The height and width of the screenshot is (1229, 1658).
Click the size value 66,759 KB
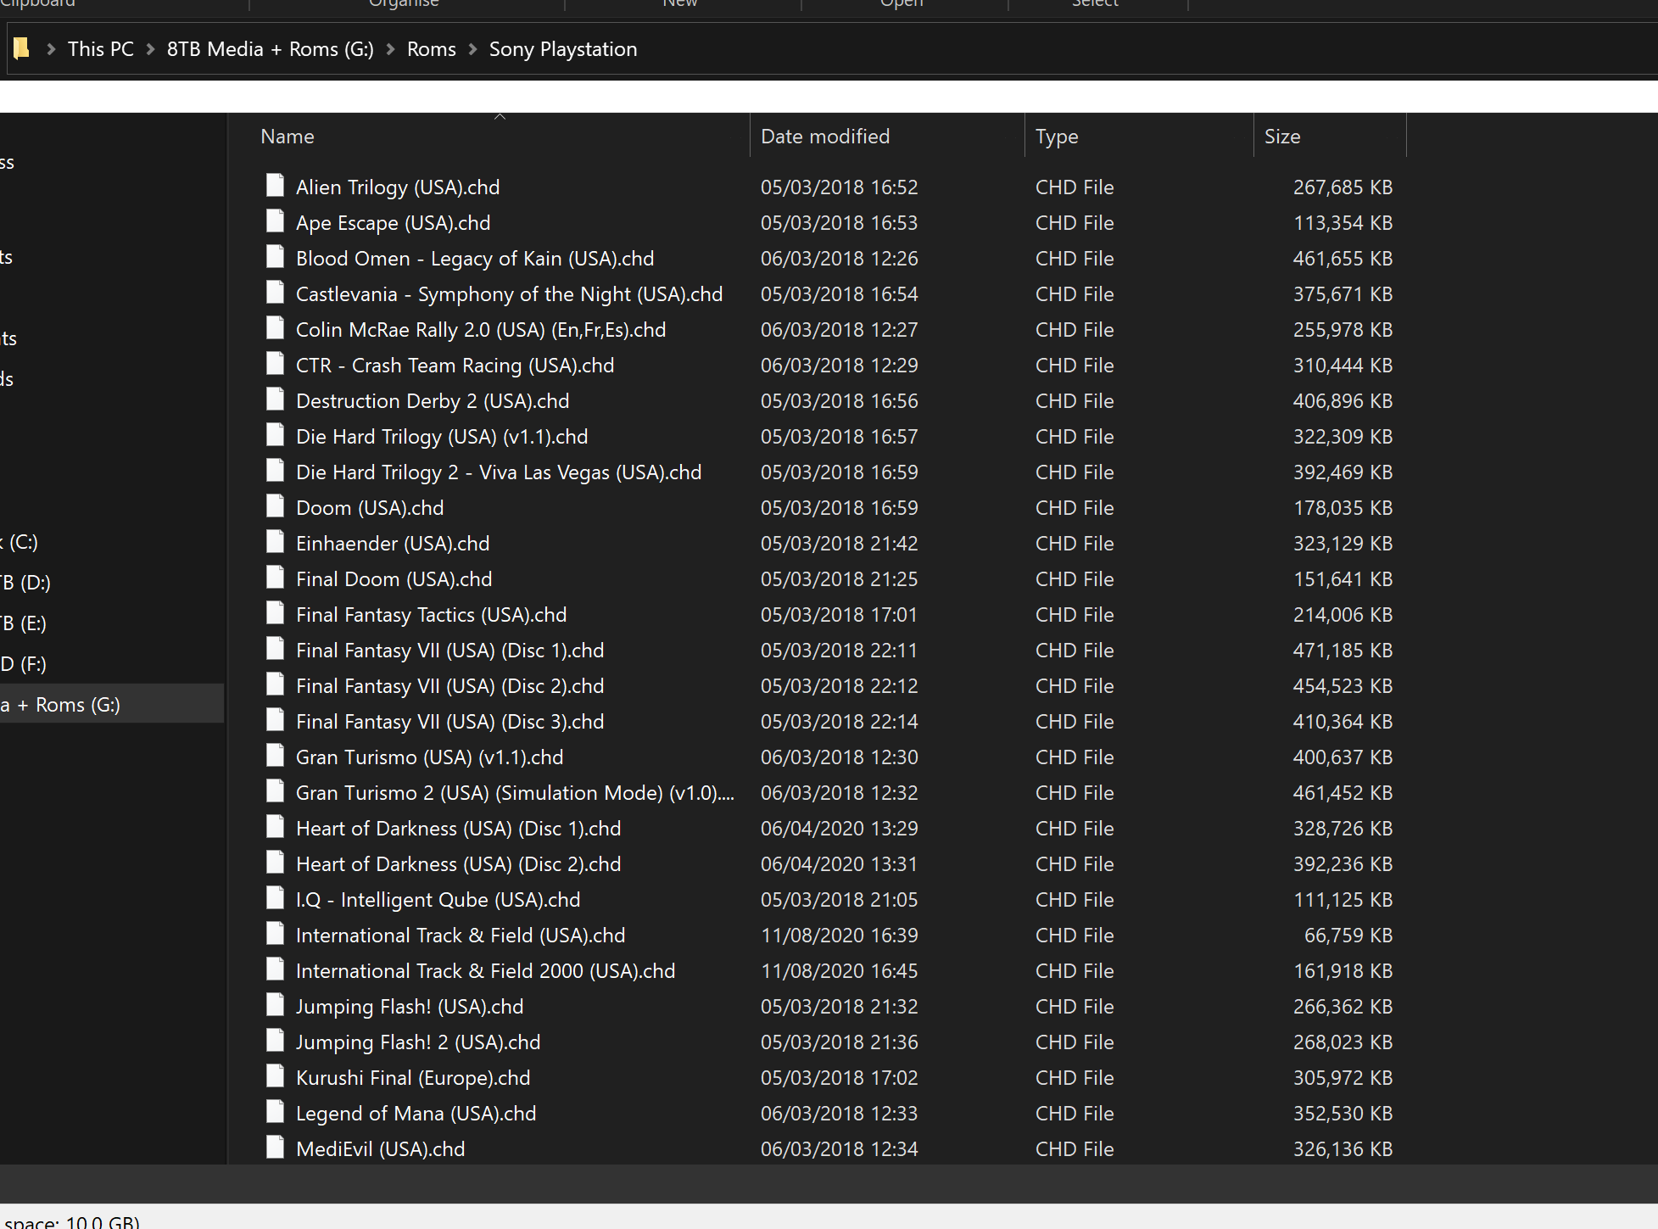(x=1348, y=935)
